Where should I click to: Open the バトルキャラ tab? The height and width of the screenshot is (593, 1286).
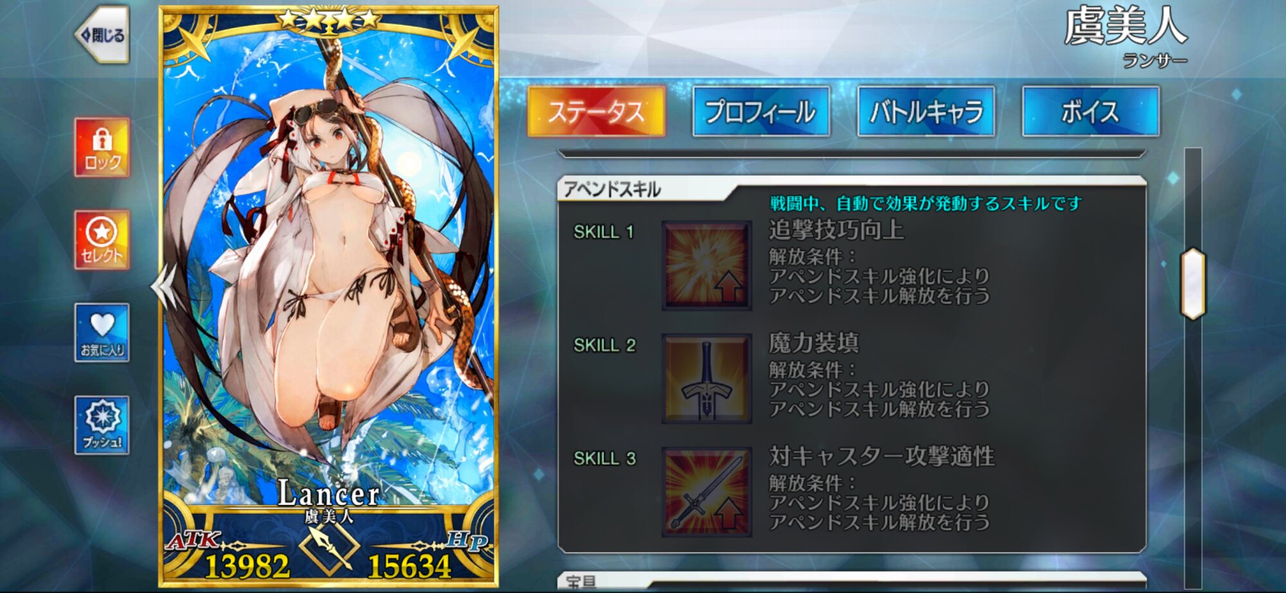pyautogui.click(x=926, y=111)
